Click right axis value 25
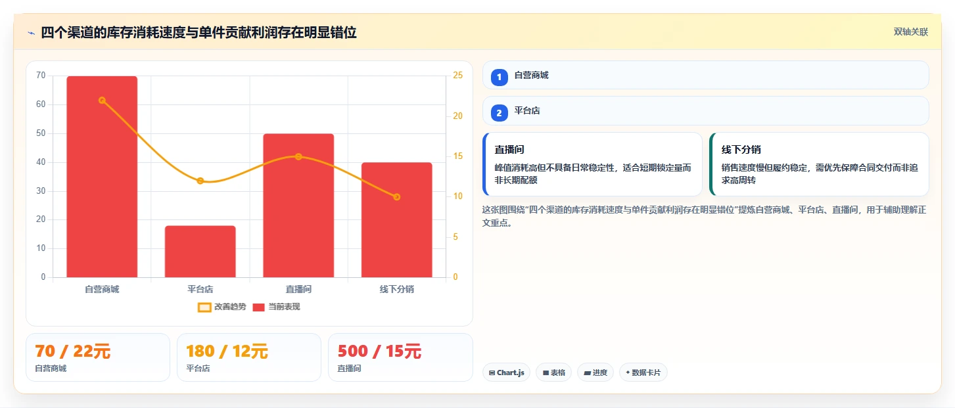The height and width of the screenshot is (408, 955). tap(457, 76)
